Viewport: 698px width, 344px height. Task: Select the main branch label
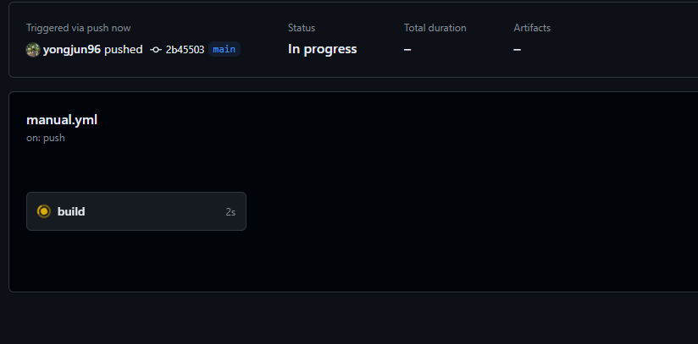coord(224,49)
